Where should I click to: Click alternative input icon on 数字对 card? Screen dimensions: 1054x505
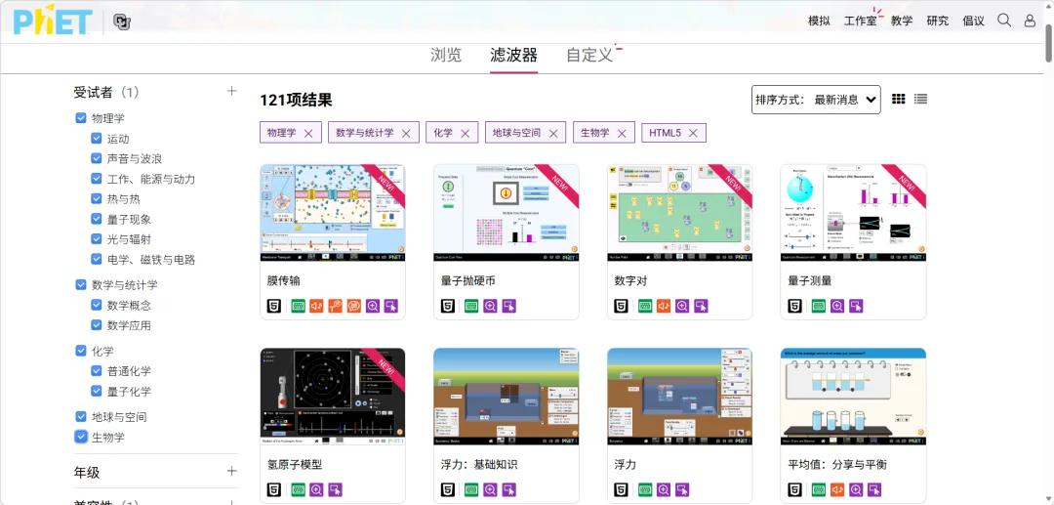[701, 306]
